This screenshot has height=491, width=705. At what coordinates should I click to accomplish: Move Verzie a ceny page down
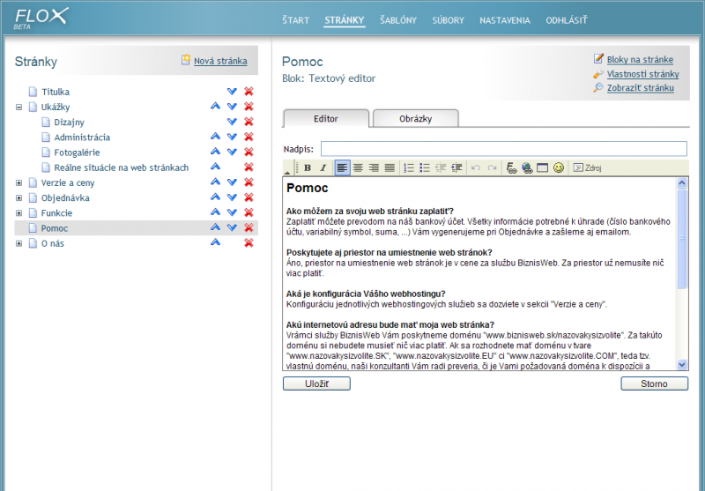[x=232, y=182]
